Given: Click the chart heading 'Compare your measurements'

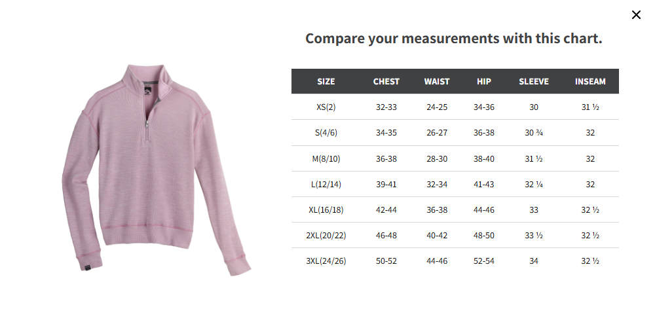Looking at the screenshot, I should pyautogui.click(x=402, y=39).
